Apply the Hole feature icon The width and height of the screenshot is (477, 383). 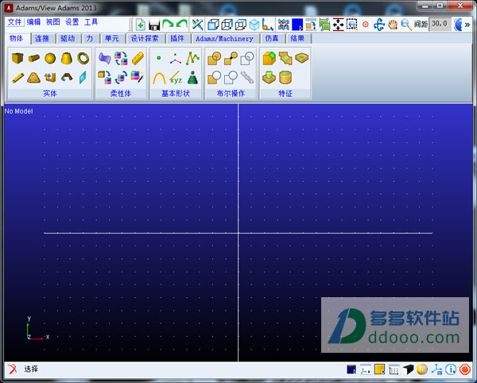pos(302,58)
